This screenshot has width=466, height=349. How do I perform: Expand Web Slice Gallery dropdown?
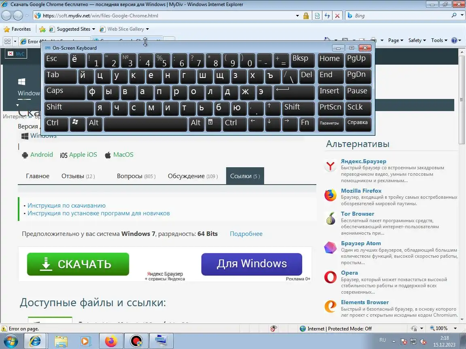coord(147,29)
